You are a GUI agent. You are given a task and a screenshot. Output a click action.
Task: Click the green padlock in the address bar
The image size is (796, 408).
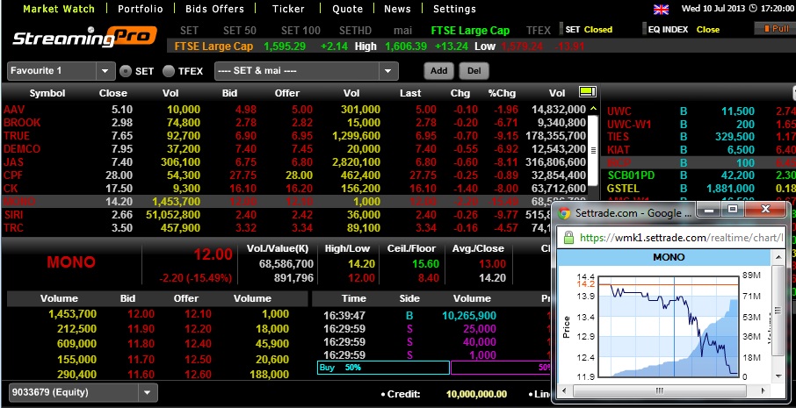568,237
